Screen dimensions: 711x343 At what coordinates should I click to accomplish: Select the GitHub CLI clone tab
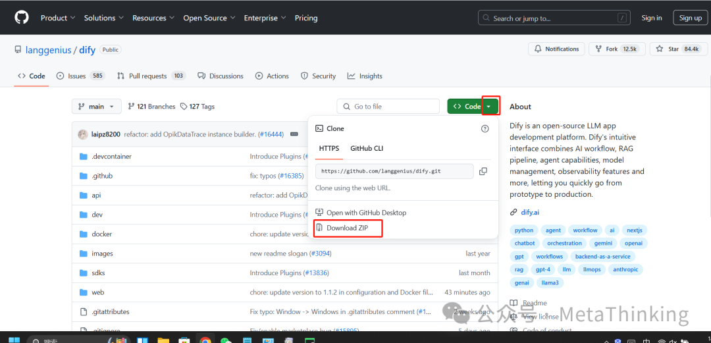367,148
